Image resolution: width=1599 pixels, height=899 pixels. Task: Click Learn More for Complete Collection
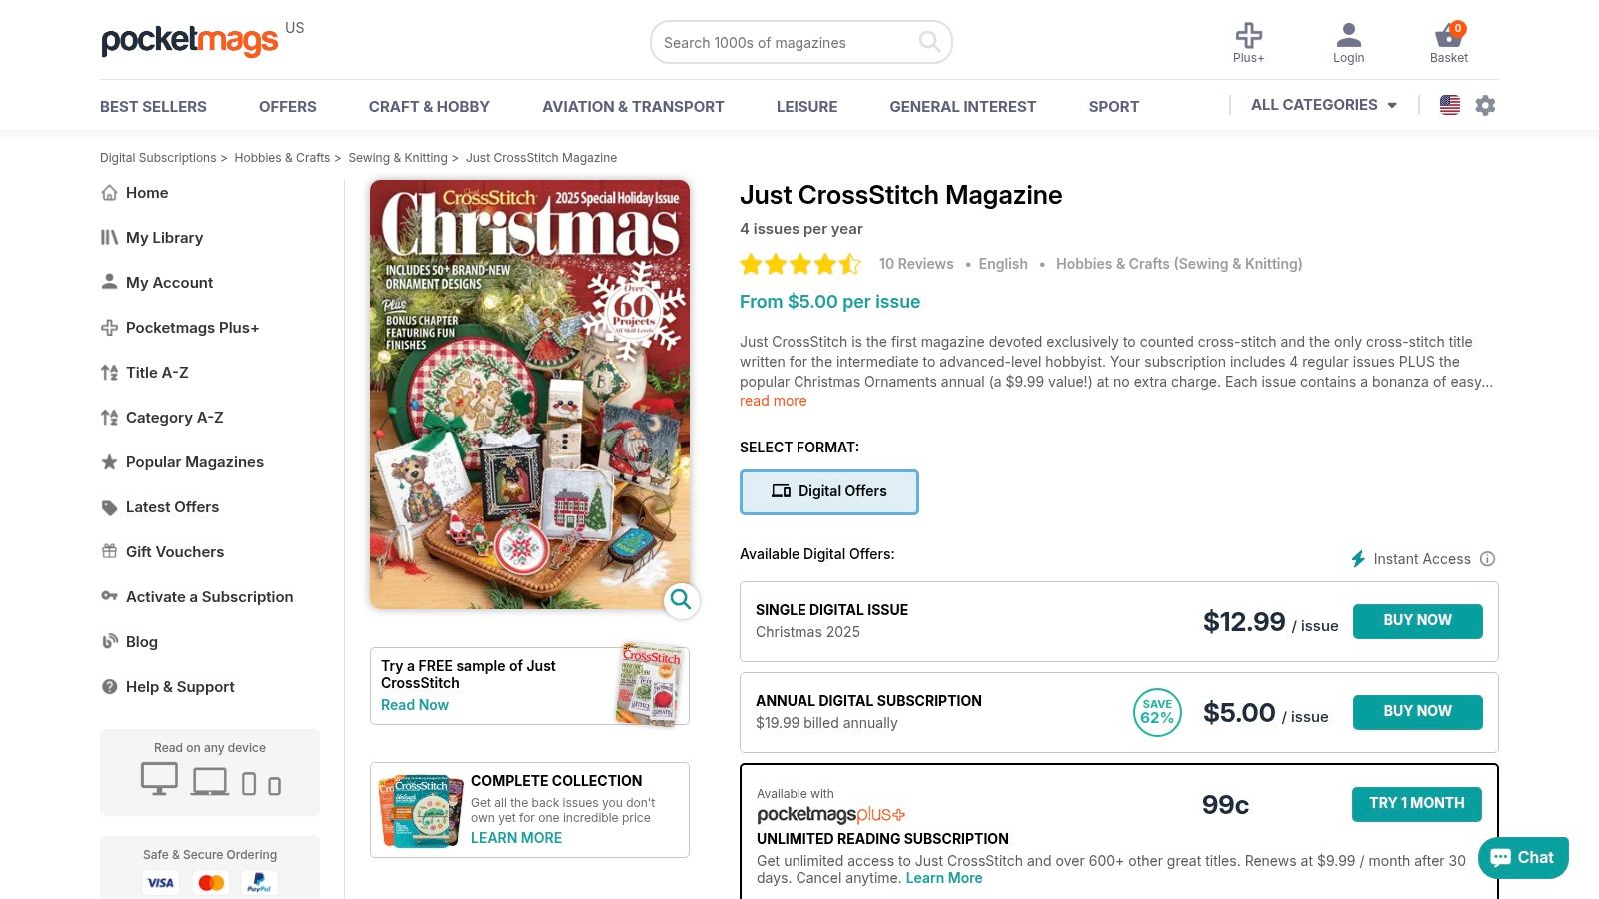(x=516, y=838)
